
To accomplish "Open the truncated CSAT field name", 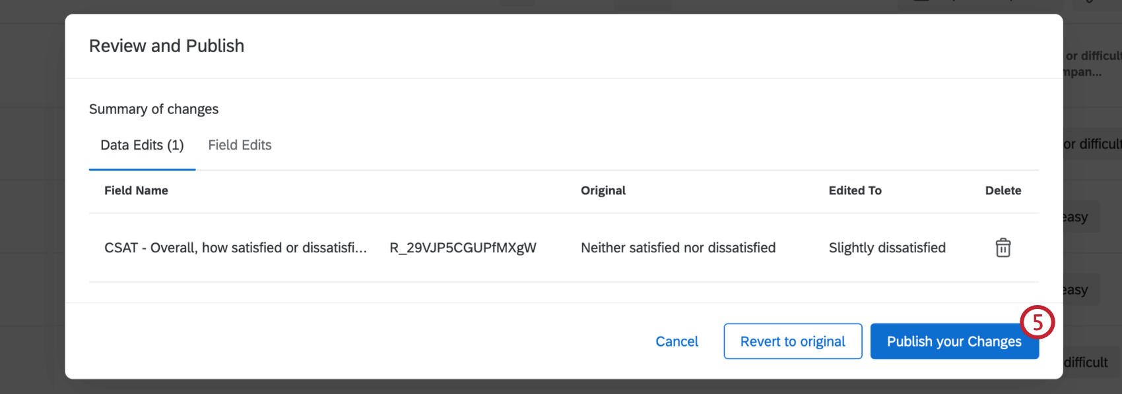I will click(x=236, y=248).
